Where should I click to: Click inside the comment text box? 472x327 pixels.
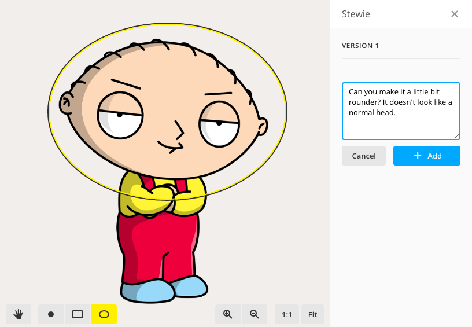[401, 111]
